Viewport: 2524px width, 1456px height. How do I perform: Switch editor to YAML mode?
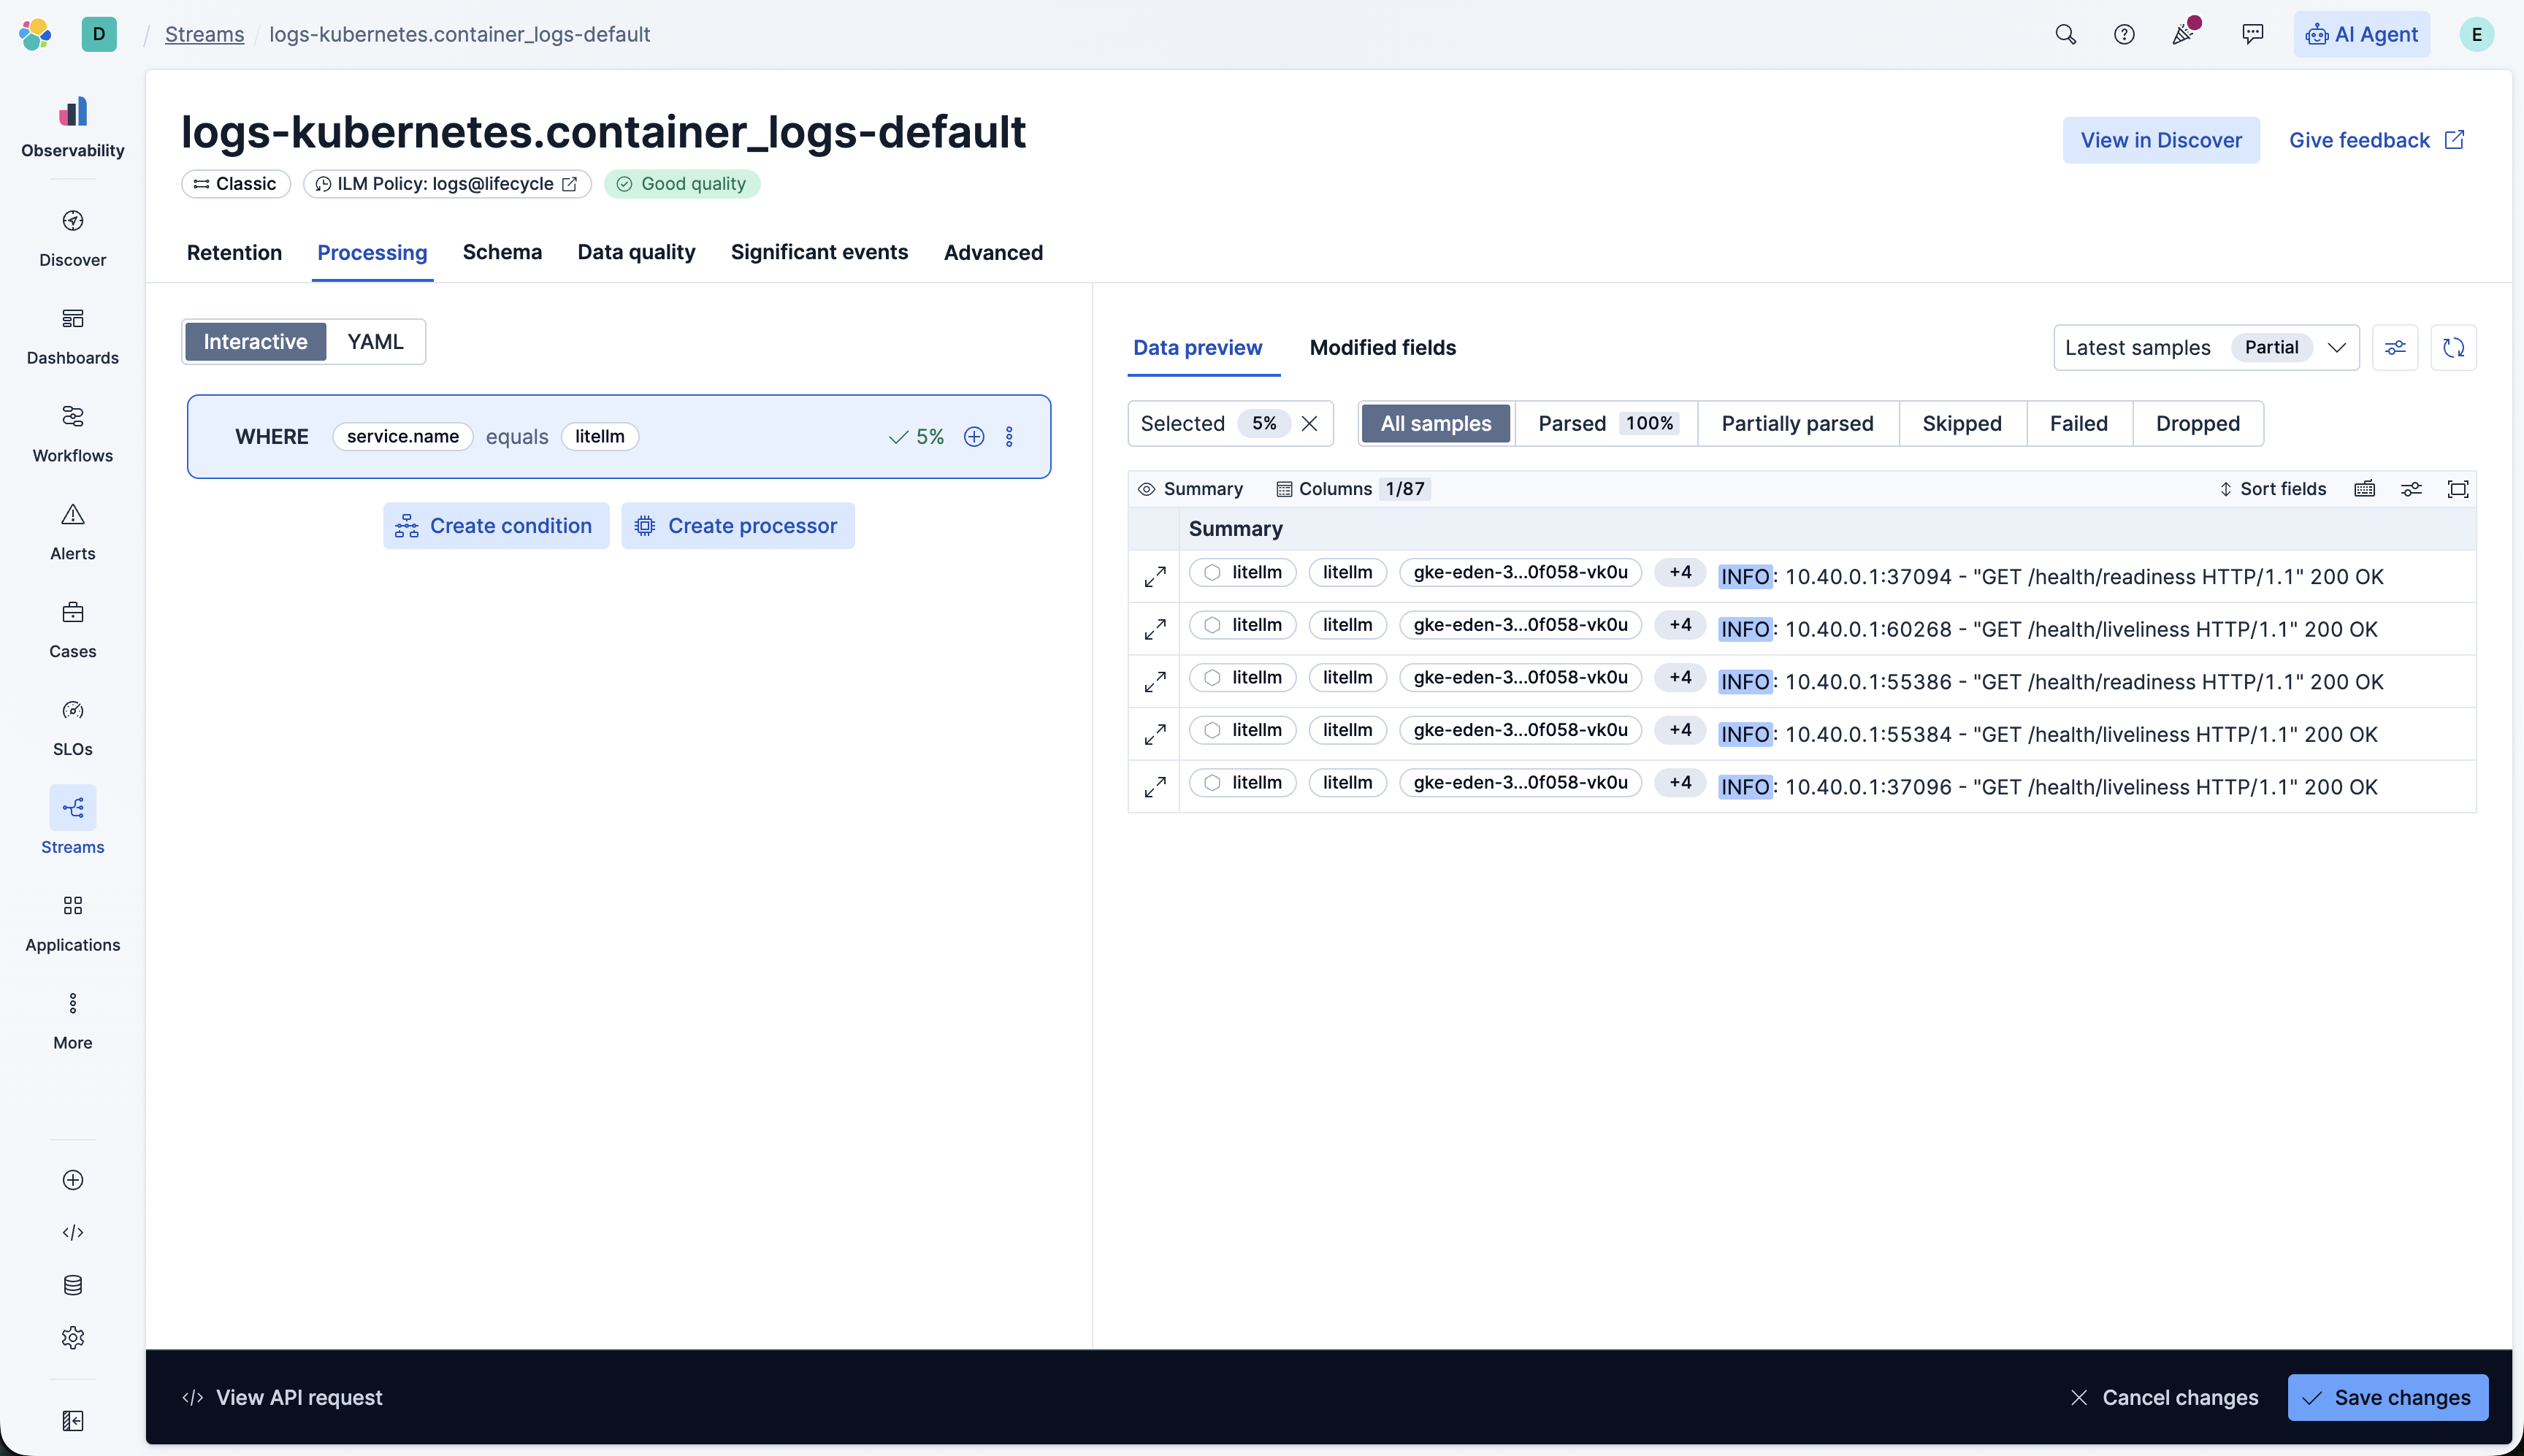coord(375,342)
